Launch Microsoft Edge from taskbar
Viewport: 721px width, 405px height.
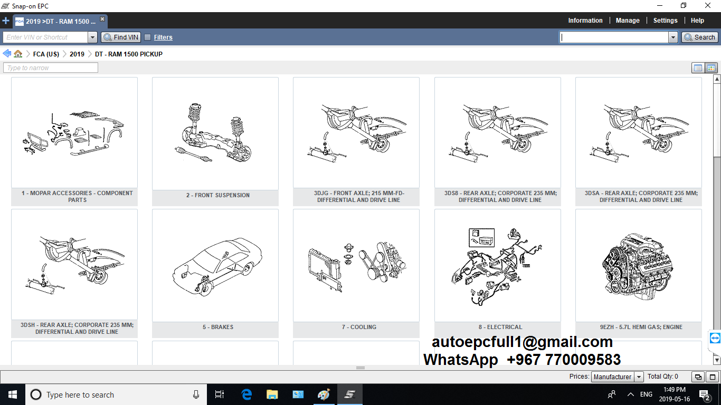click(x=246, y=394)
